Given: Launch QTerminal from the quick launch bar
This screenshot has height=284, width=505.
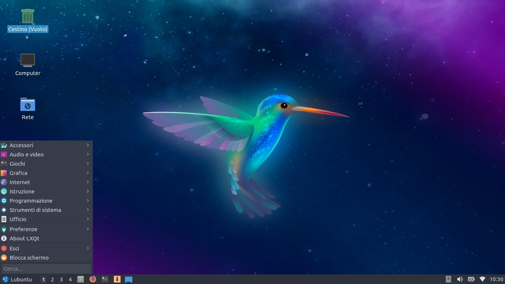Looking at the screenshot, I should (x=105, y=279).
